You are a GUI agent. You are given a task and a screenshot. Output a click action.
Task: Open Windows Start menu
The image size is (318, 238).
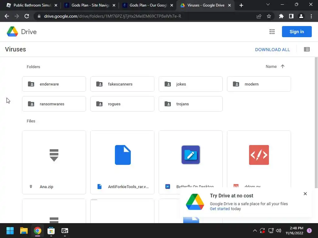pyautogui.click(x=10, y=231)
